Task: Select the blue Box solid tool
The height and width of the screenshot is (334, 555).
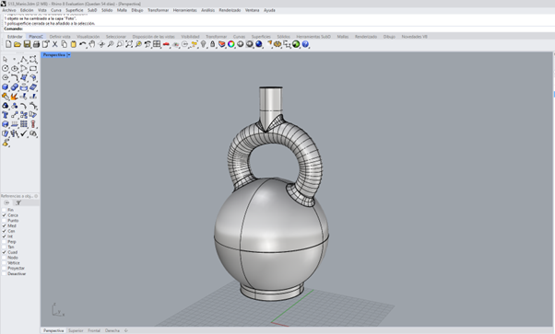Action: tap(5, 86)
